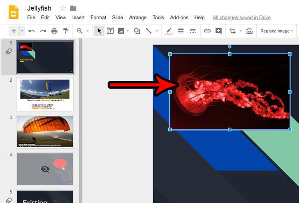Click the red jellyfish image
The height and width of the screenshot is (203, 299).
(x=230, y=92)
